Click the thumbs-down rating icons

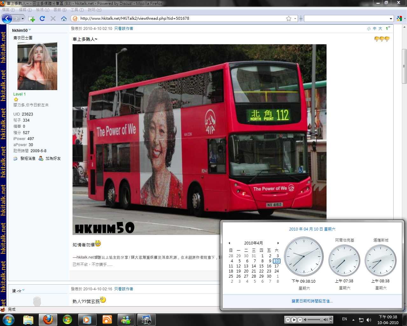tap(382, 39)
